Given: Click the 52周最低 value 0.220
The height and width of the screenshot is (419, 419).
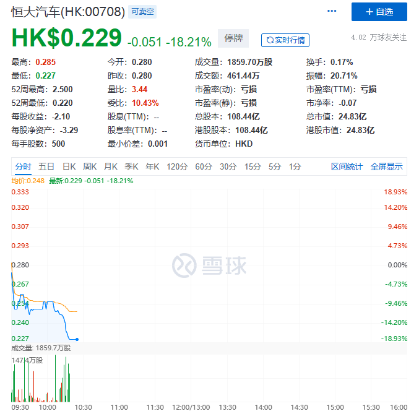Looking at the screenshot, I should pos(63,103).
